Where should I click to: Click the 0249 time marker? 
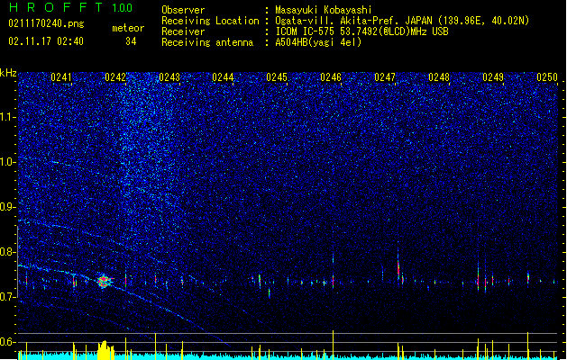[493, 77]
